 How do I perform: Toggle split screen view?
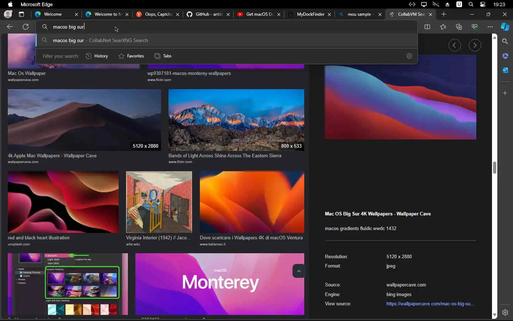[x=427, y=27]
